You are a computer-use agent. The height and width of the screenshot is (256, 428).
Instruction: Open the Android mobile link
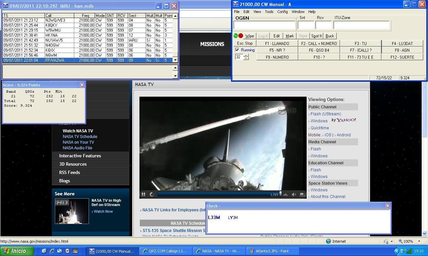pos(344,135)
